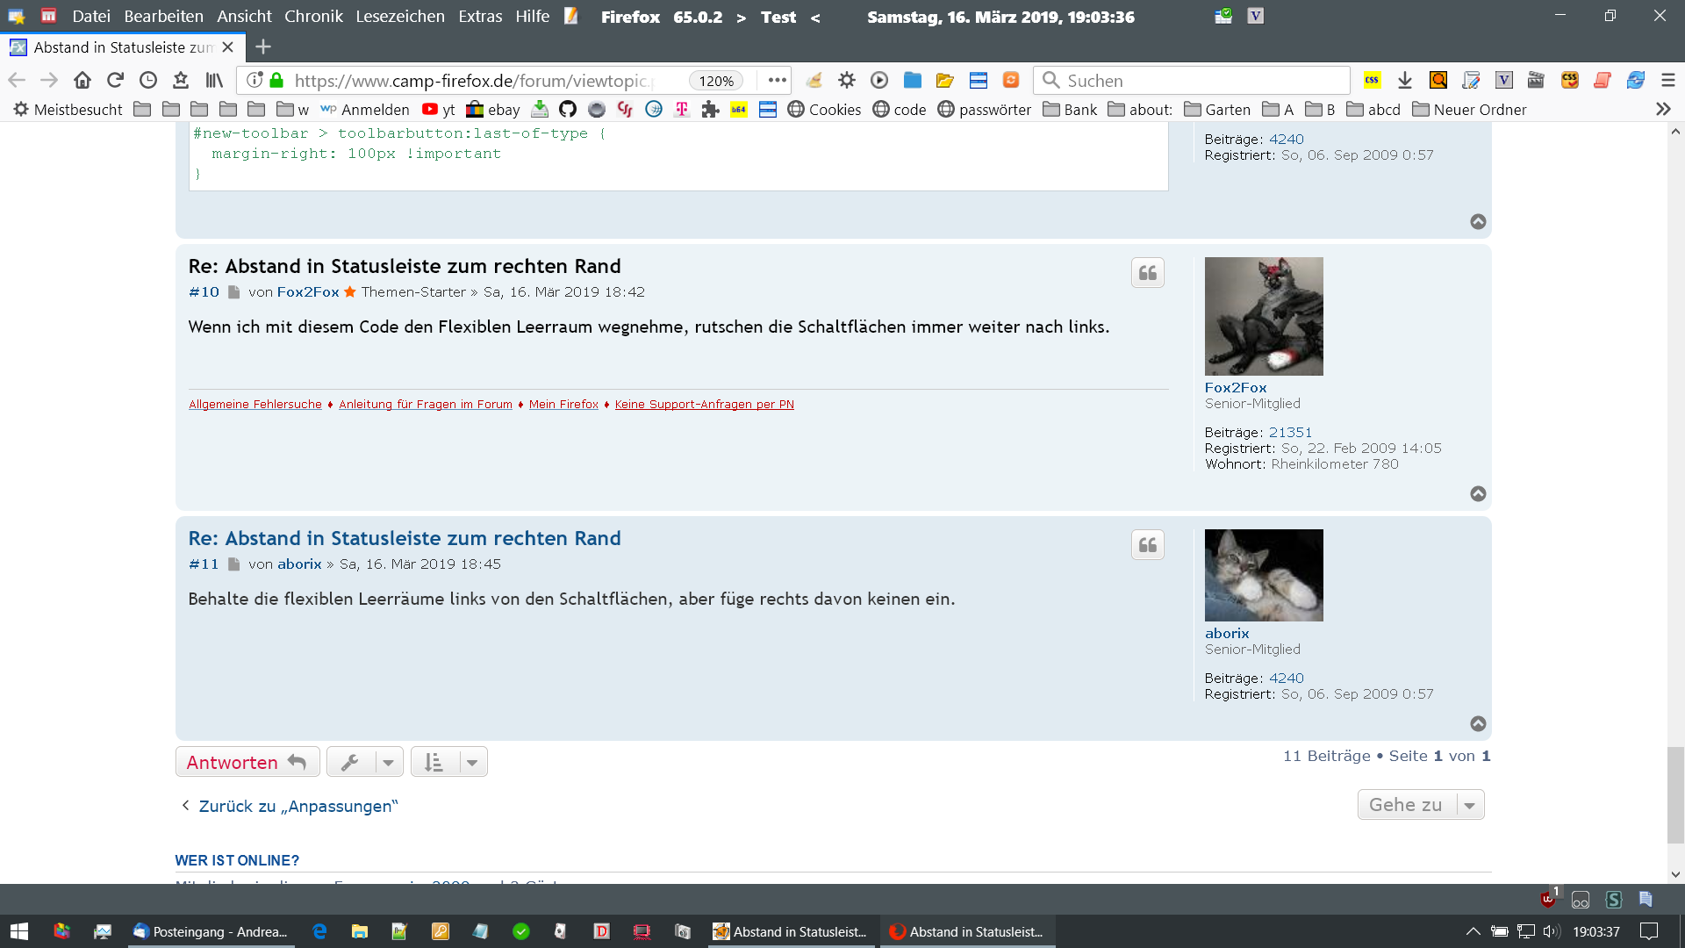
Task: Click the Home button in navigation bar
Action: click(x=82, y=80)
